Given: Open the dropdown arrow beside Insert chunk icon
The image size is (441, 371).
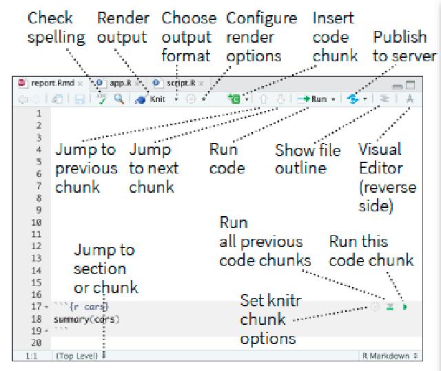Looking at the screenshot, I should click(x=247, y=99).
